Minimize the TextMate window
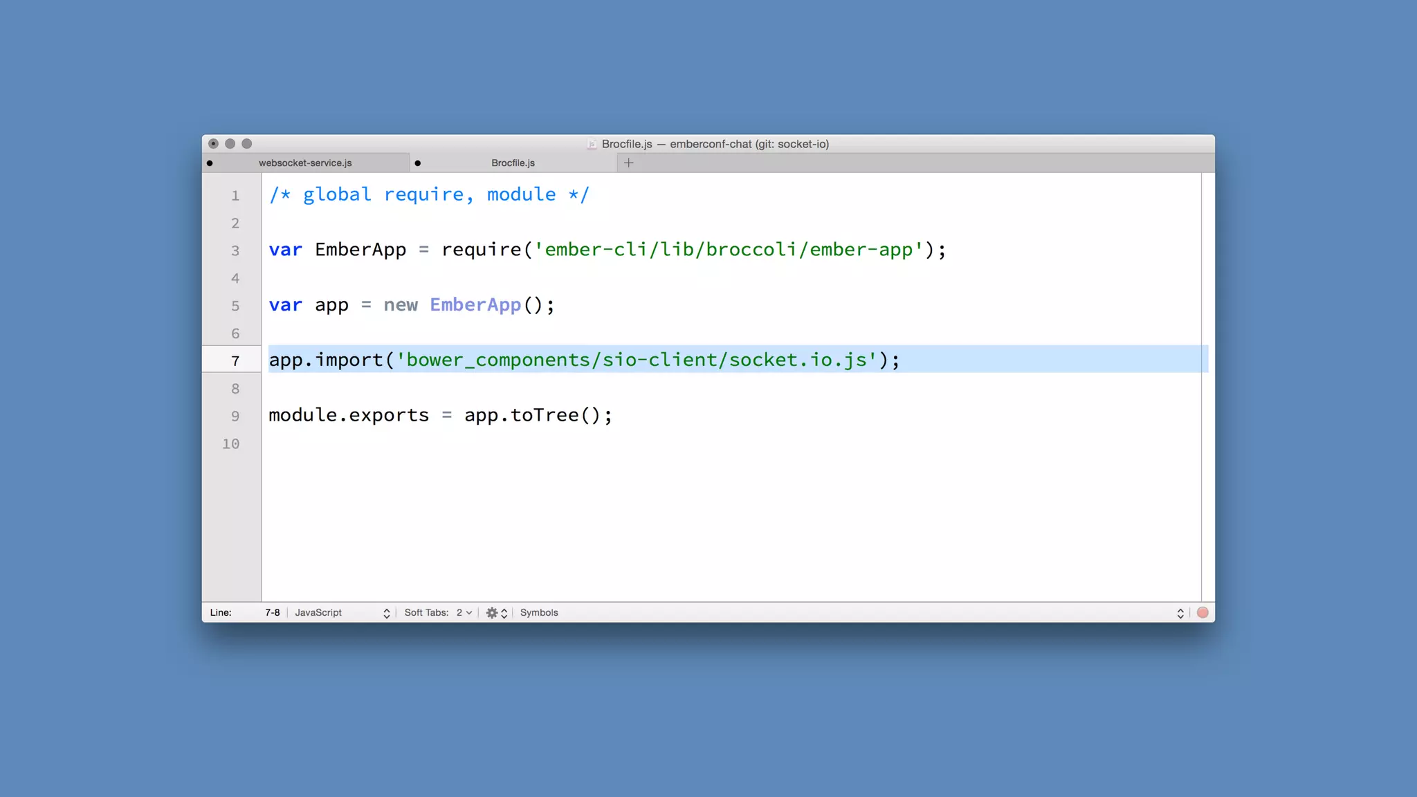Viewport: 1417px width, 797px height. (230, 144)
